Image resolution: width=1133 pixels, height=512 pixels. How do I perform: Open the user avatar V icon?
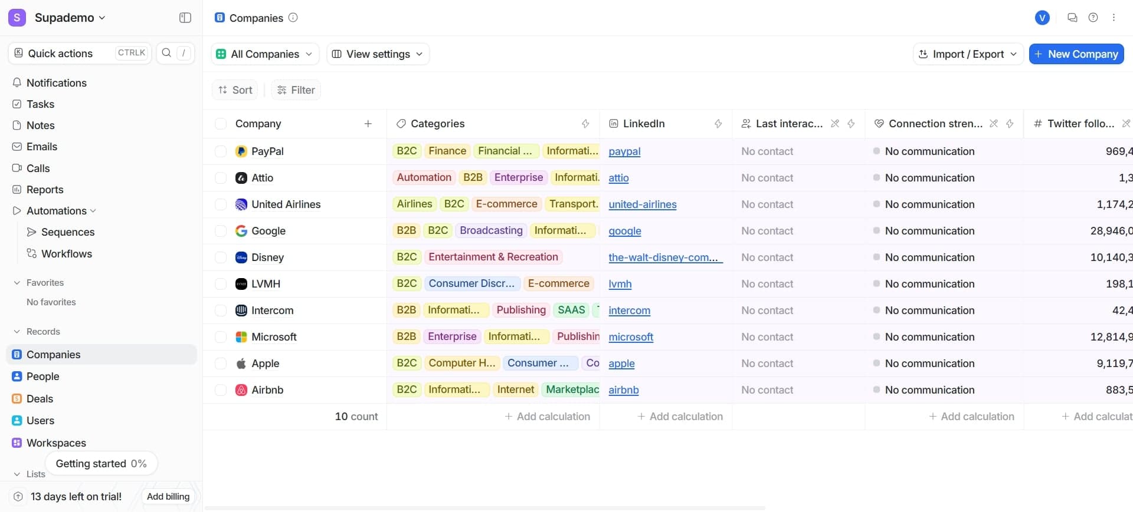click(1042, 18)
